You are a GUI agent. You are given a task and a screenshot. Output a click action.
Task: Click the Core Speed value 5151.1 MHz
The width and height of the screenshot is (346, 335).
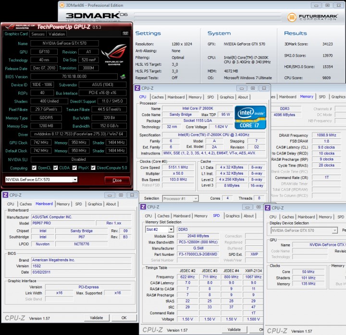click(178, 167)
